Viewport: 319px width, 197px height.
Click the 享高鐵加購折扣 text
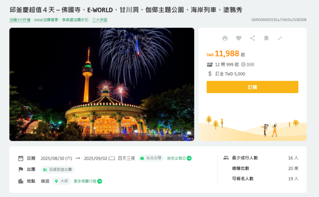click(75, 20)
